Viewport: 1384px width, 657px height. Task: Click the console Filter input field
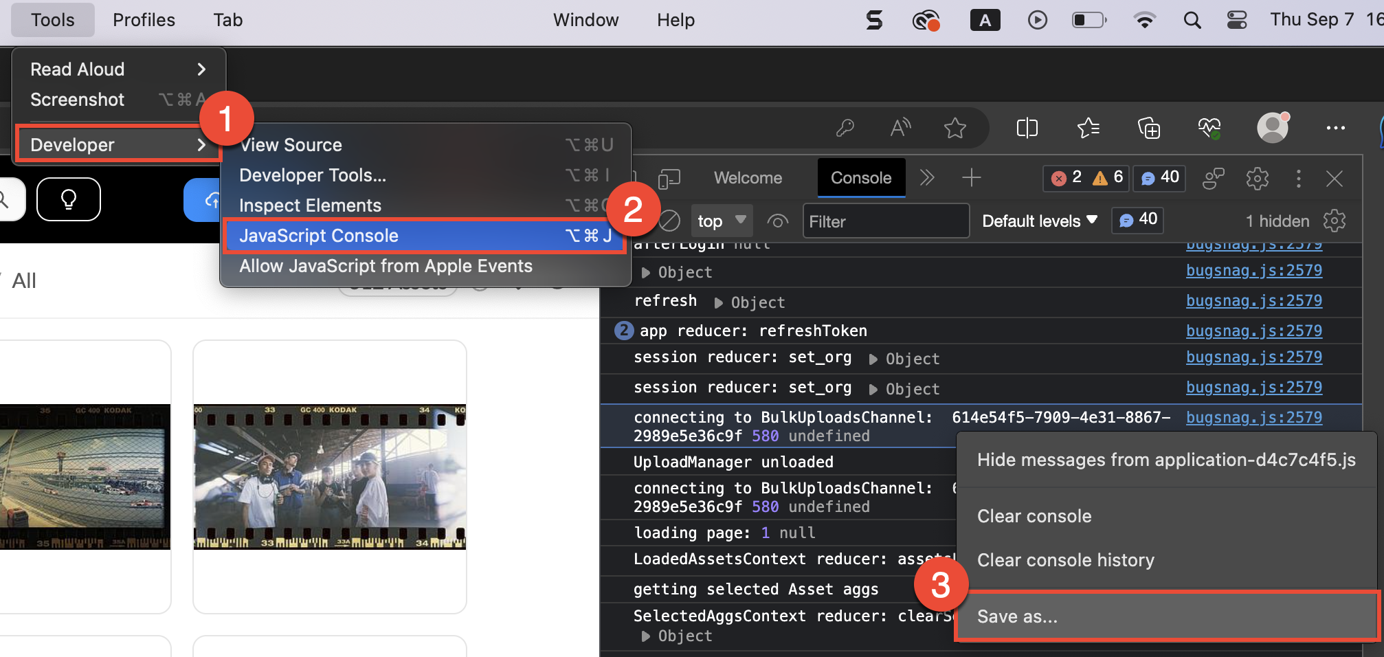[x=885, y=221]
